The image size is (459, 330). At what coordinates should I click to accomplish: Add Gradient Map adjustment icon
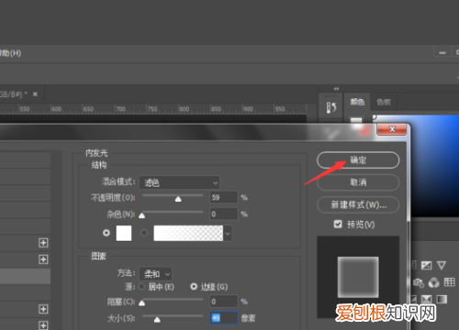[442, 299]
